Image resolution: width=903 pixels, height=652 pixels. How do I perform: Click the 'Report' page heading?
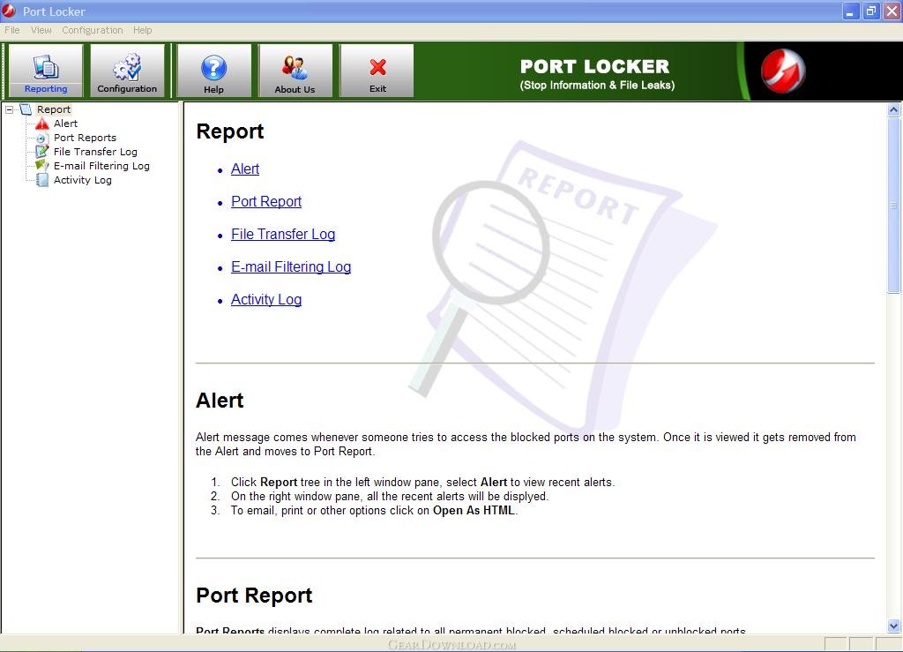tap(230, 131)
